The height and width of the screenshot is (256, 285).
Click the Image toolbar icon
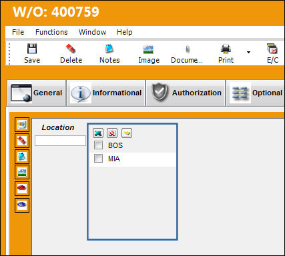tap(148, 49)
